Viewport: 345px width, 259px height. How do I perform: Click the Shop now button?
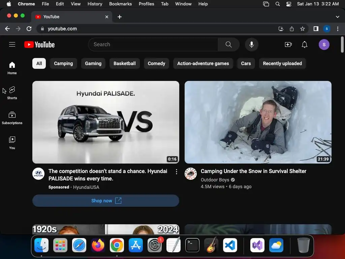(105, 201)
